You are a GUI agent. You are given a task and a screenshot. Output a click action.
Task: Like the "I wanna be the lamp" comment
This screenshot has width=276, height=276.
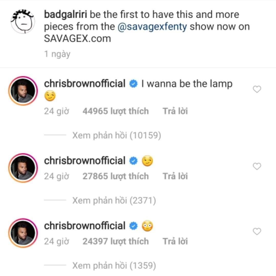point(257,89)
